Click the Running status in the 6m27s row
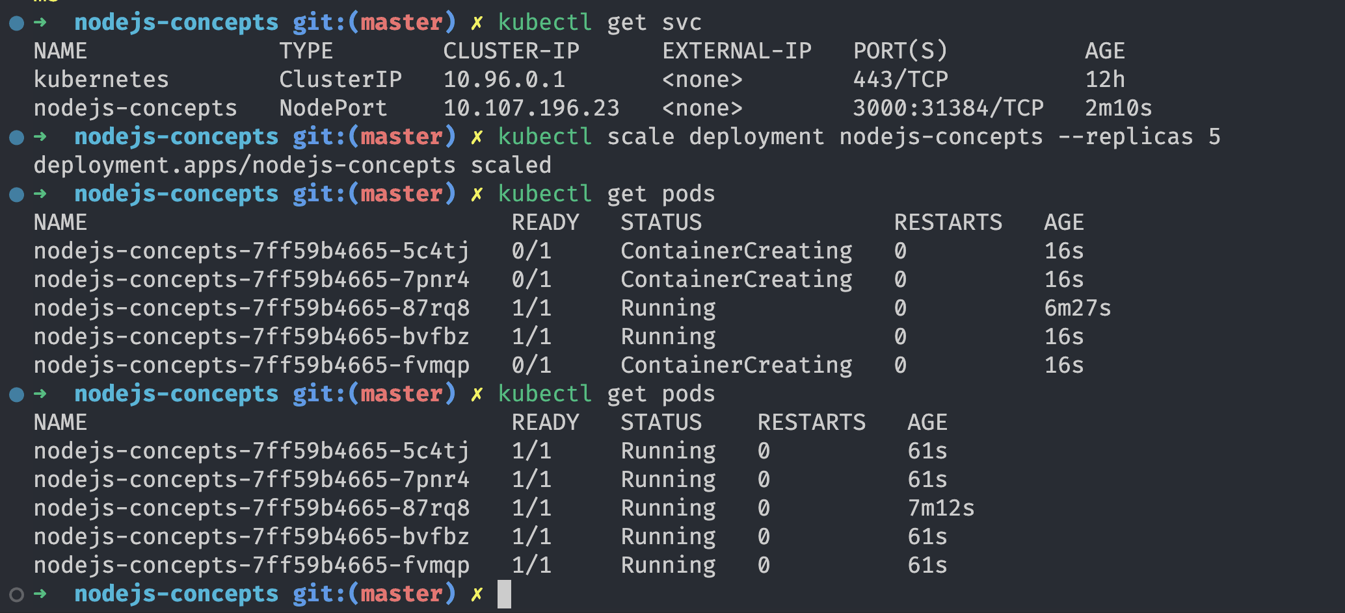The width and height of the screenshot is (1345, 613). coord(669,308)
